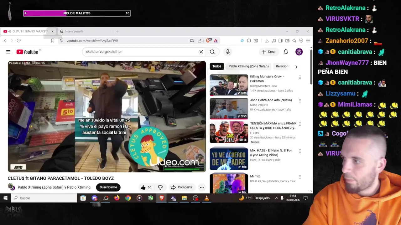Image resolution: width=401 pixels, height=225 pixels.
Task: Start voice search with the microphone
Action: [x=228, y=52]
